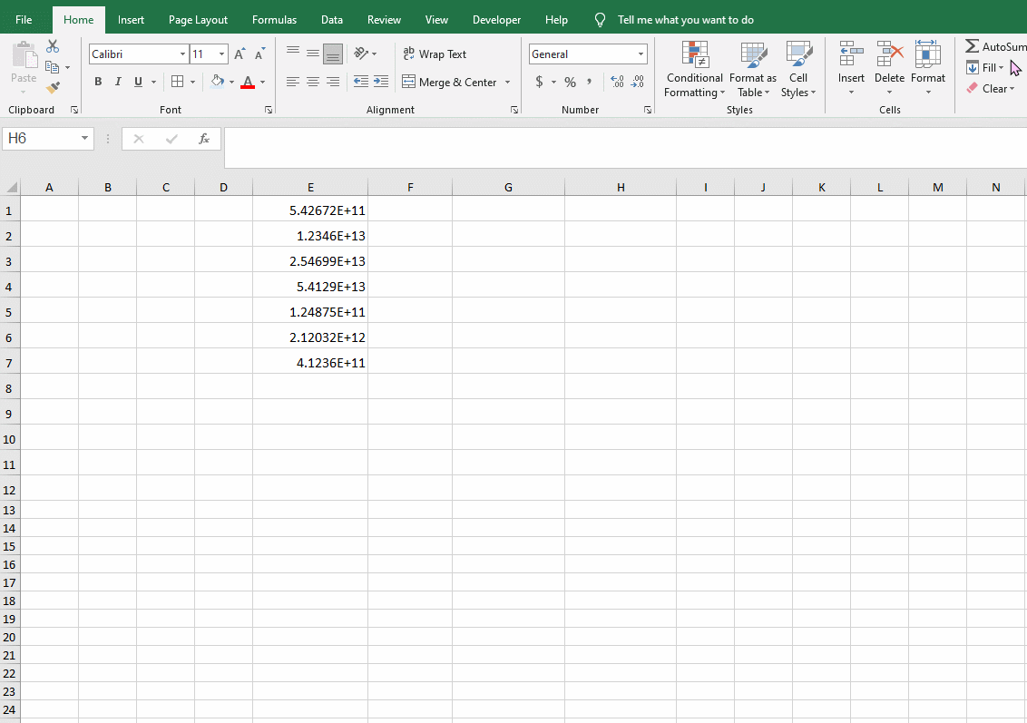
Task: Select Bottom Align icon
Action: pyautogui.click(x=333, y=54)
